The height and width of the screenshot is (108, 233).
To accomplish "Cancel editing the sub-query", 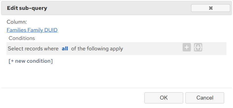I will [x=205, y=98].
